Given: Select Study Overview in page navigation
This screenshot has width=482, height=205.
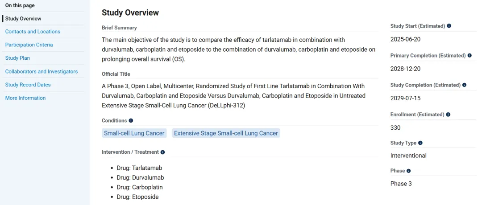Looking at the screenshot, I should pyautogui.click(x=23, y=19).
